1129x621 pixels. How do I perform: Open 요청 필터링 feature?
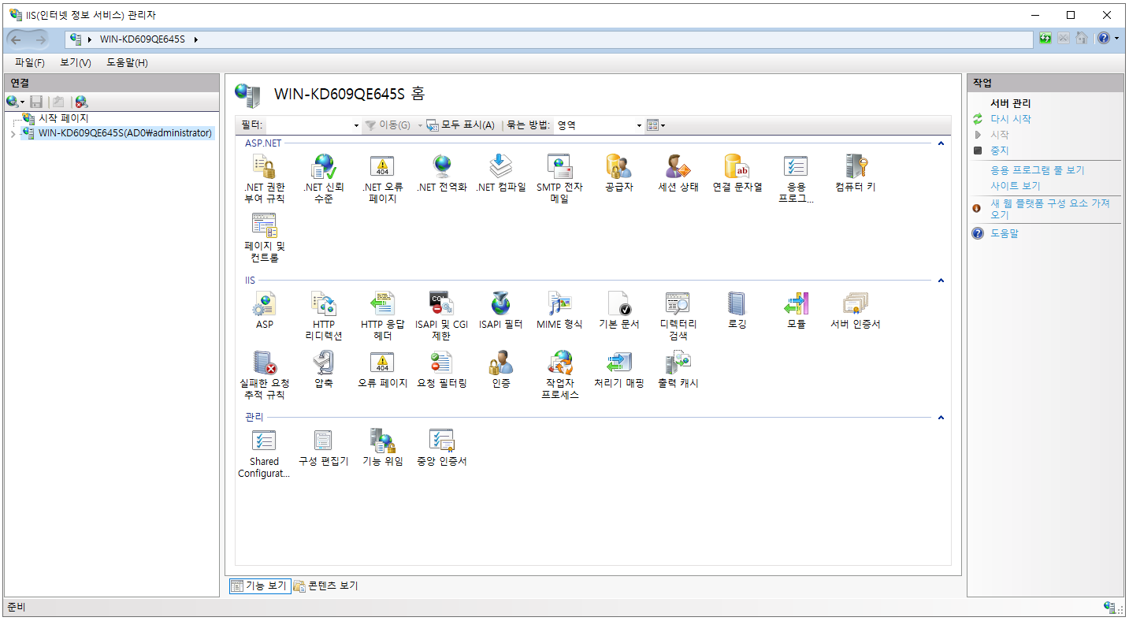click(442, 370)
